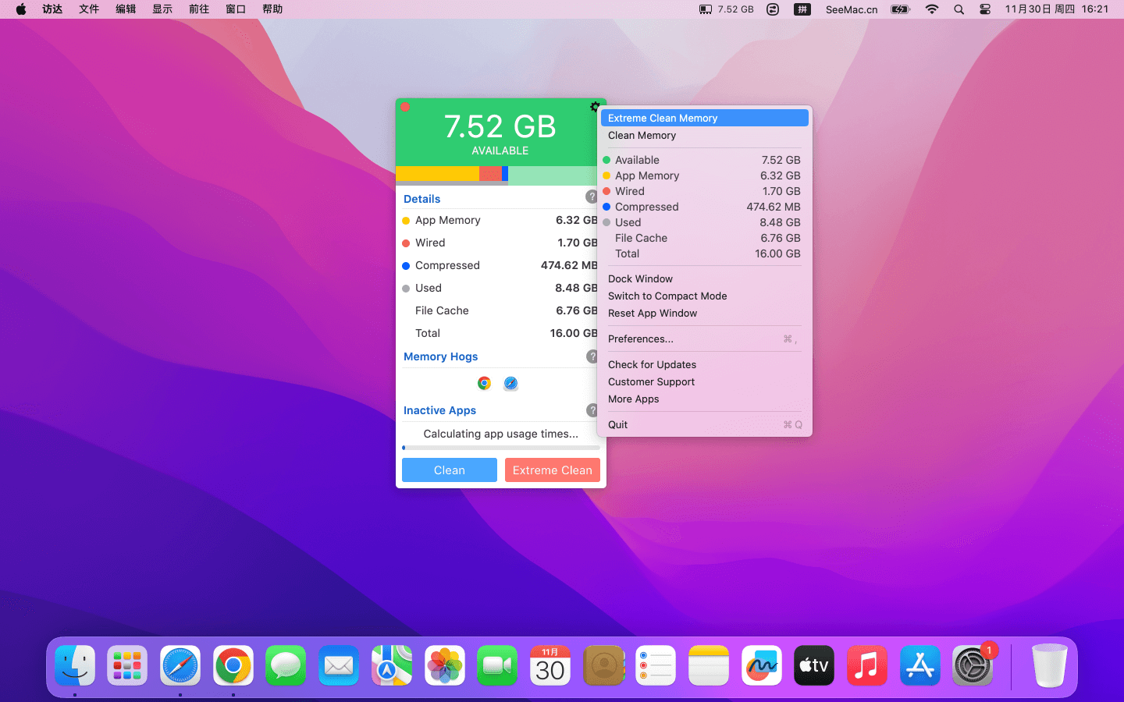Screen dimensions: 1124x702
Task: Click the Chrome icon under Memory Hogs
Action: [x=484, y=383]
